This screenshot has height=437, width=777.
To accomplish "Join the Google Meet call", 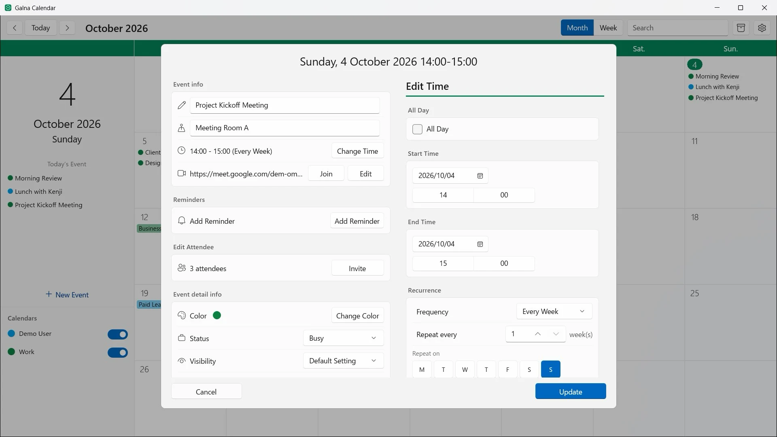I will point(326,174).
